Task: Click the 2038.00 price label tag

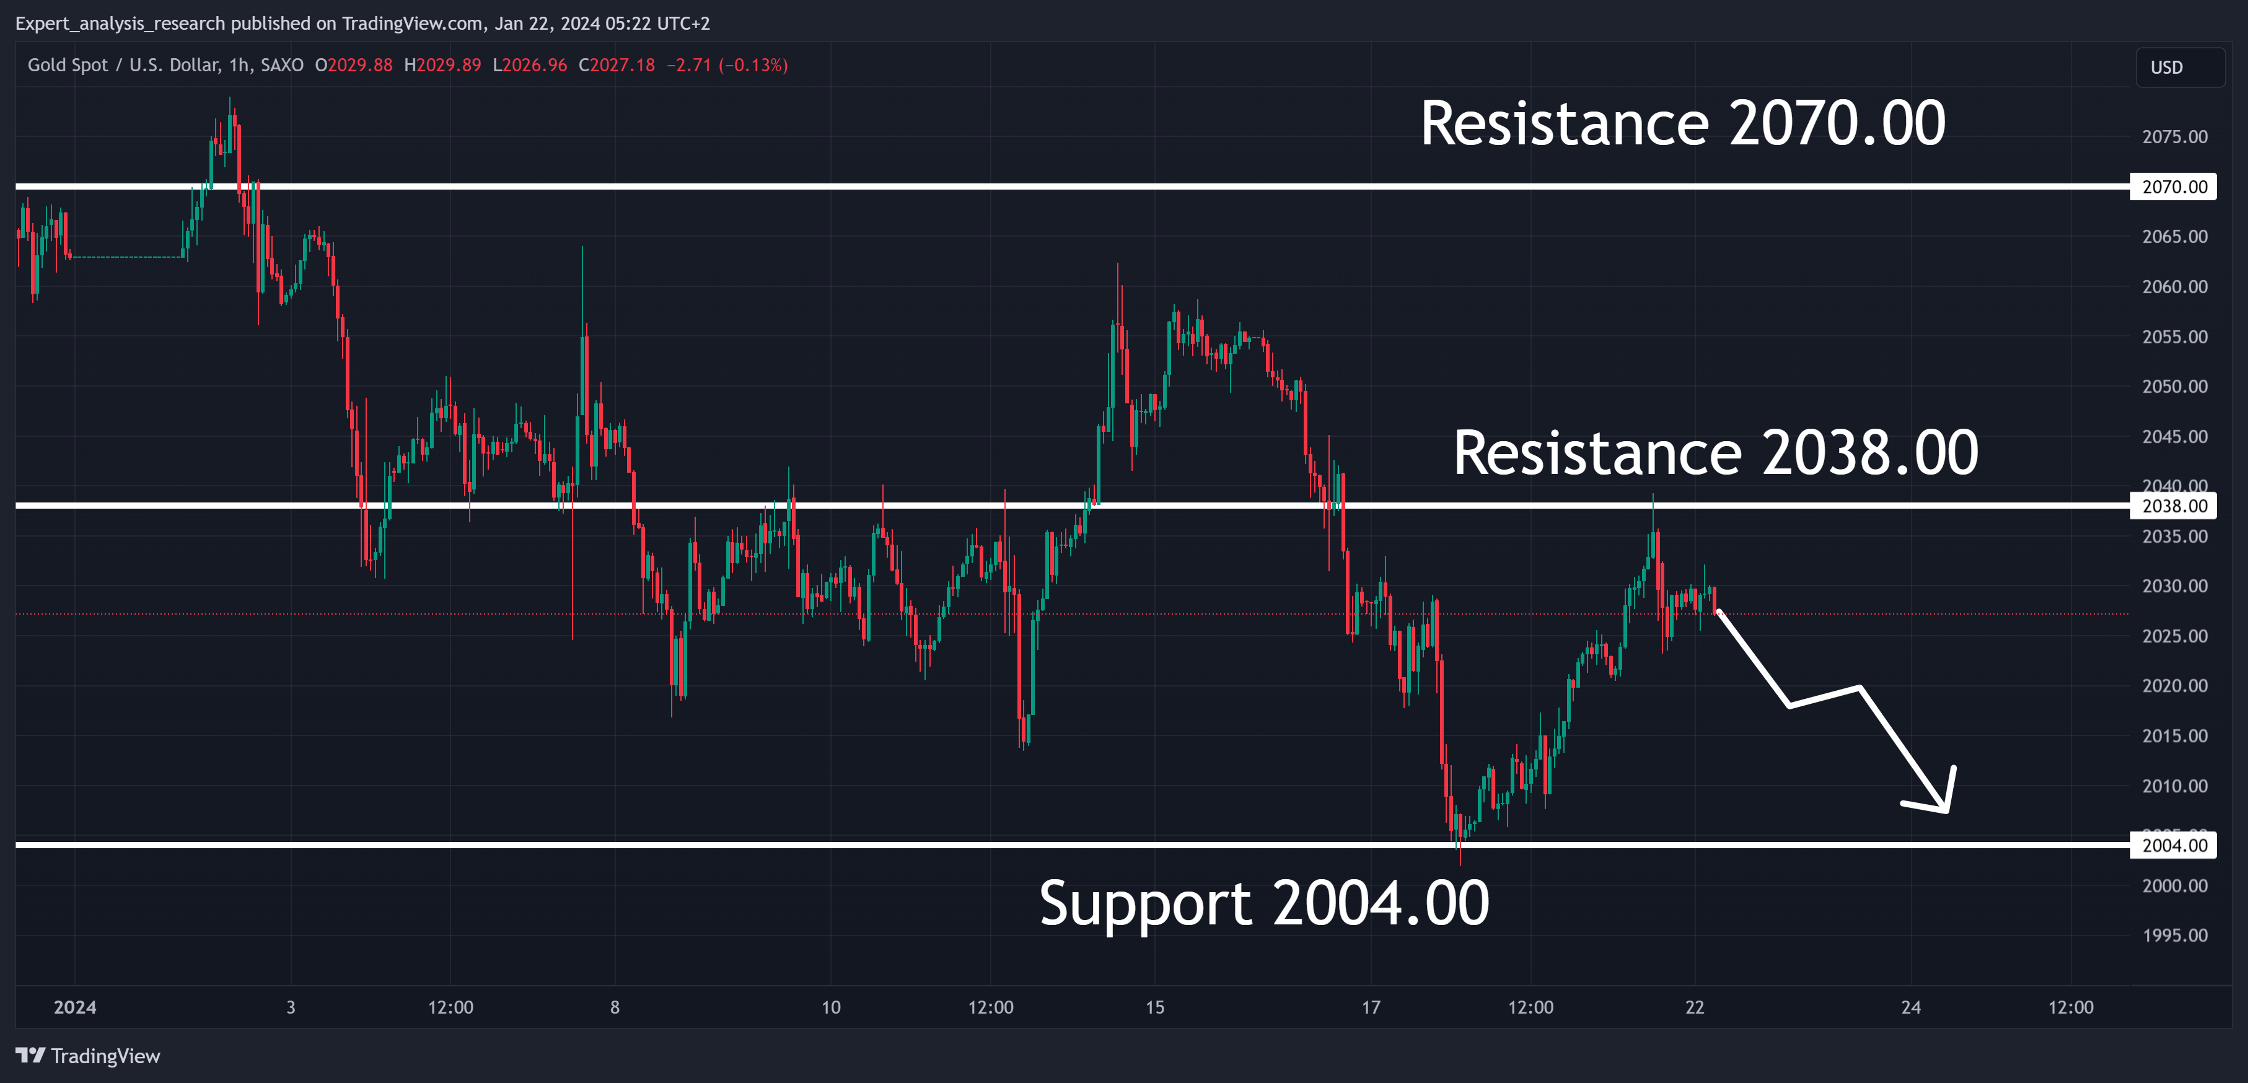Action: 2174,506
